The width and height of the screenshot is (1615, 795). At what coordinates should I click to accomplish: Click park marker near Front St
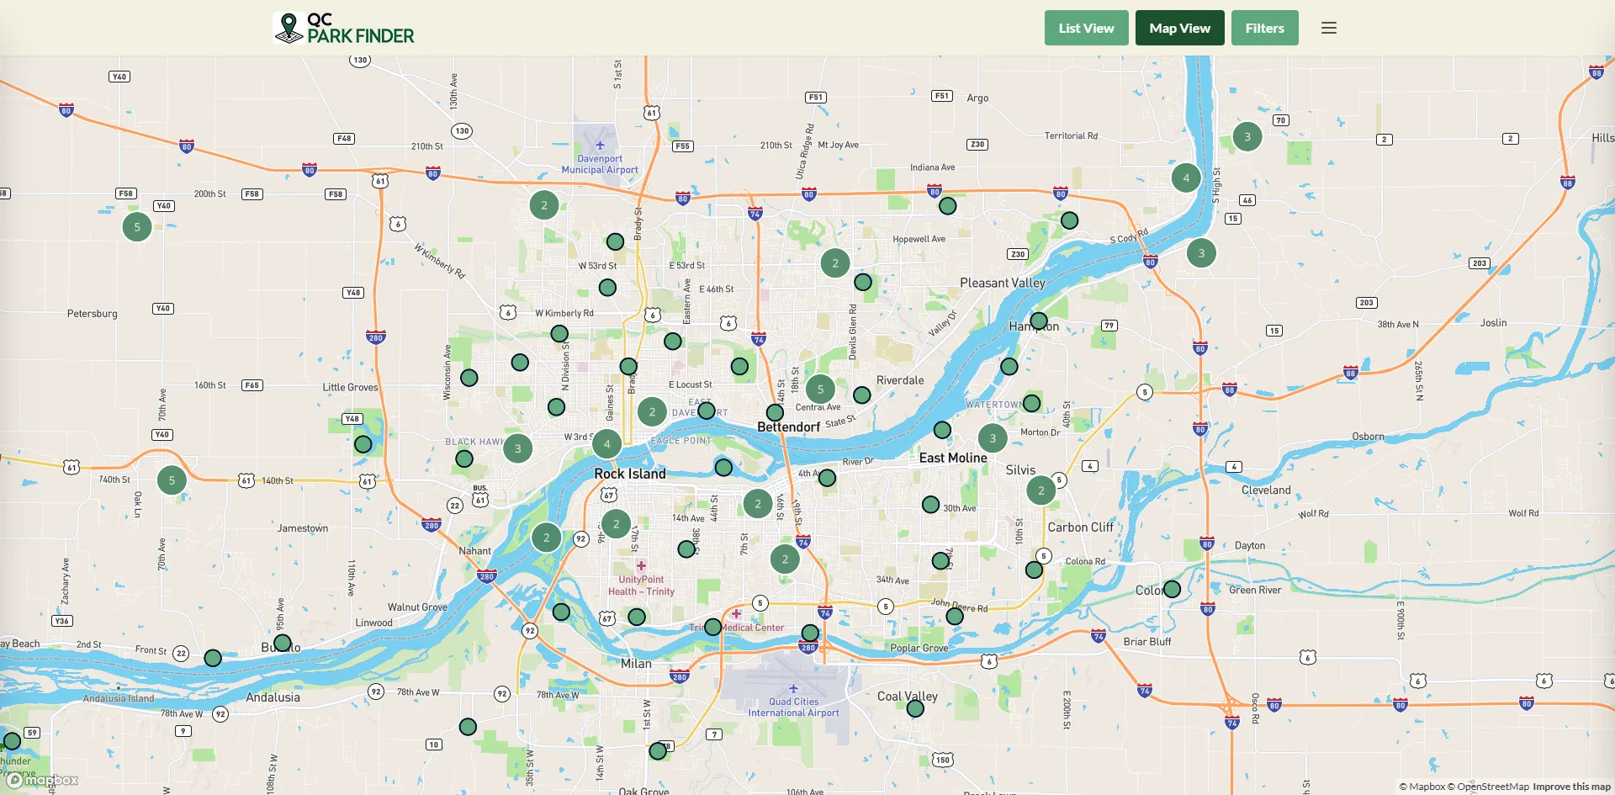point(213,658)
